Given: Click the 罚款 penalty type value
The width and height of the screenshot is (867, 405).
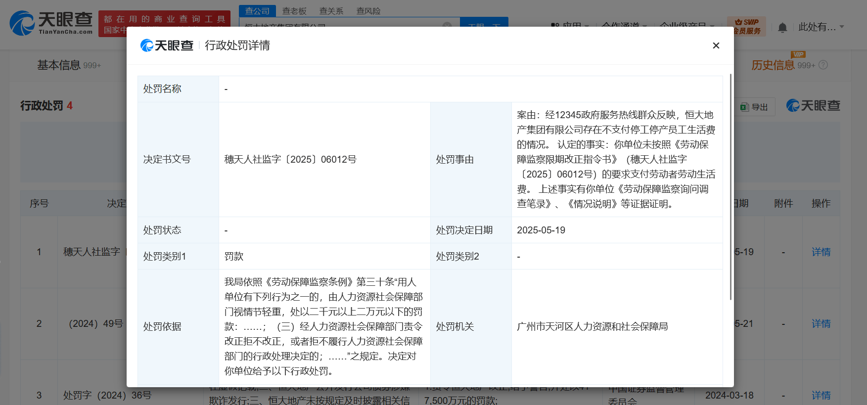Looking at the screenshot, I should click(x=234, y=256).
